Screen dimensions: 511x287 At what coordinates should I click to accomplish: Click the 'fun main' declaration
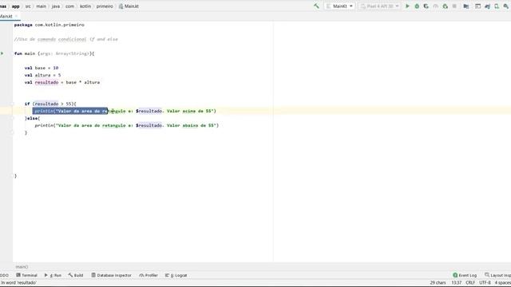point(54,53)
